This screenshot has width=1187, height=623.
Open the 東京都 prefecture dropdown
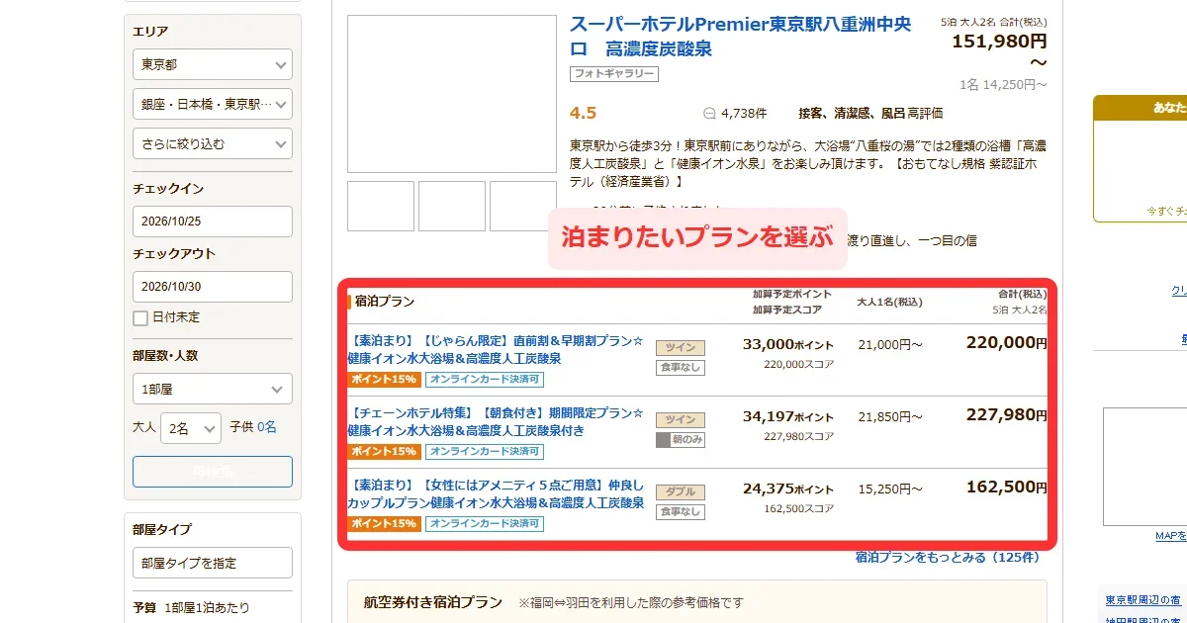213,64
